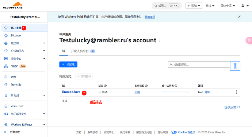
Task: Open Discover in the sidebar
Action: click(x=16, y=35)
